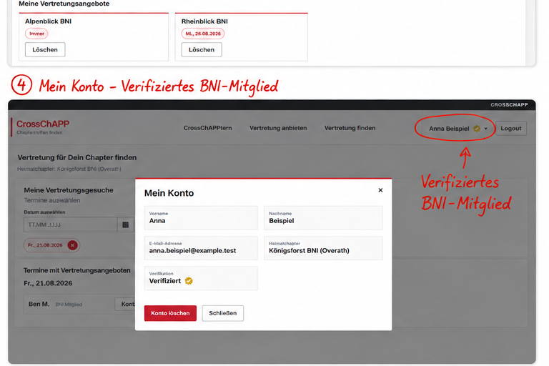549x366 pixels.
Task: Click the 'Fr., 21.08.2026' chip text
Action: [45, 245]
